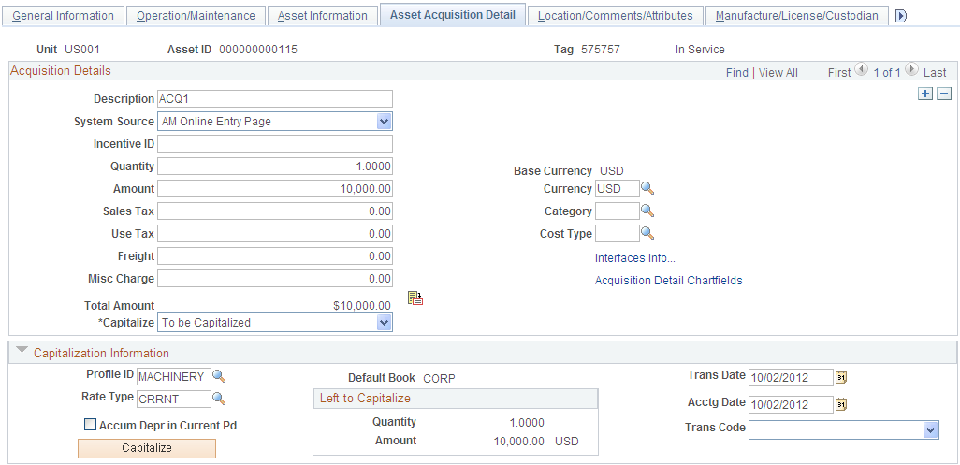Click the Sales Tax input field

pyautogui.click(x=275, y=211)
